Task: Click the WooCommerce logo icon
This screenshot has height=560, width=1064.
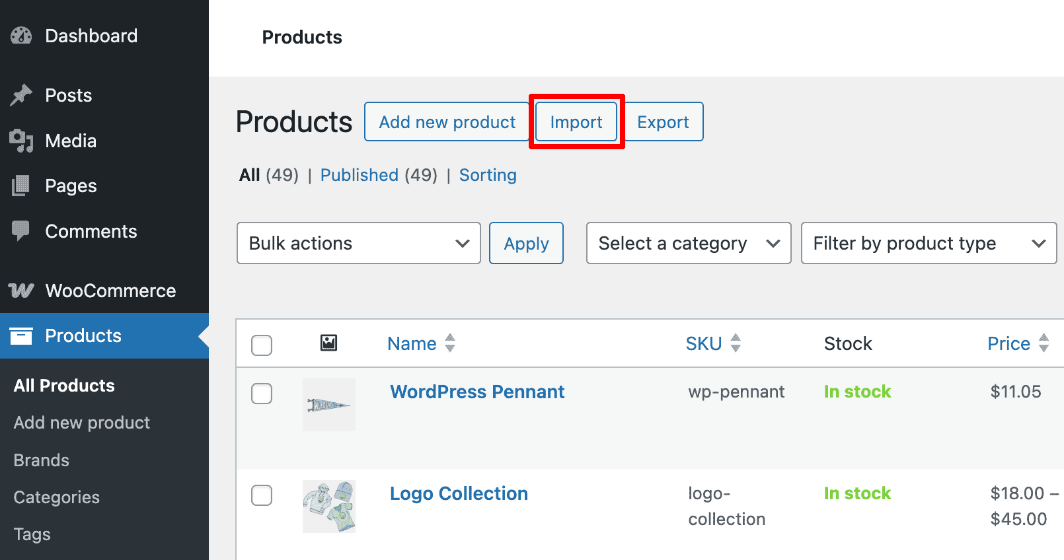Action: click(21, 291)
